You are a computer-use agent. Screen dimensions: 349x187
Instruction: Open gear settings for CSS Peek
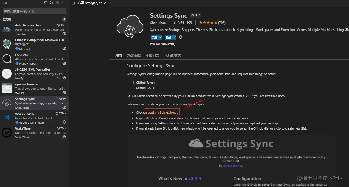coord(64,63)
